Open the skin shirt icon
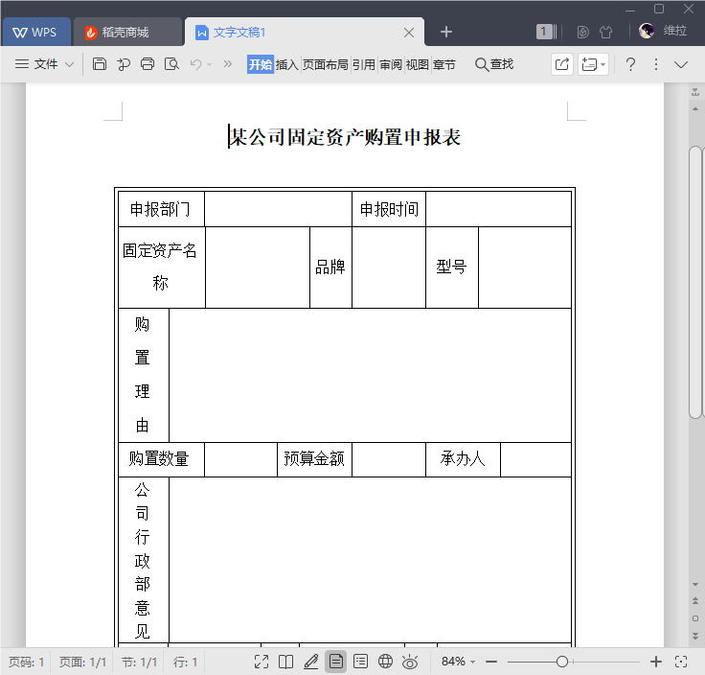 point(606,32)
